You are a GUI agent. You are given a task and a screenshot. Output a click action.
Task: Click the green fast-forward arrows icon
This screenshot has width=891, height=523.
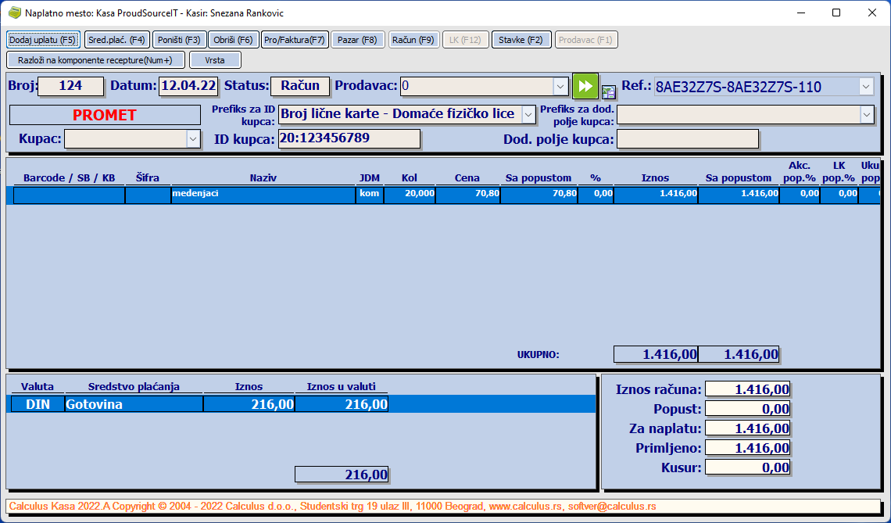(x=585, y=86)
